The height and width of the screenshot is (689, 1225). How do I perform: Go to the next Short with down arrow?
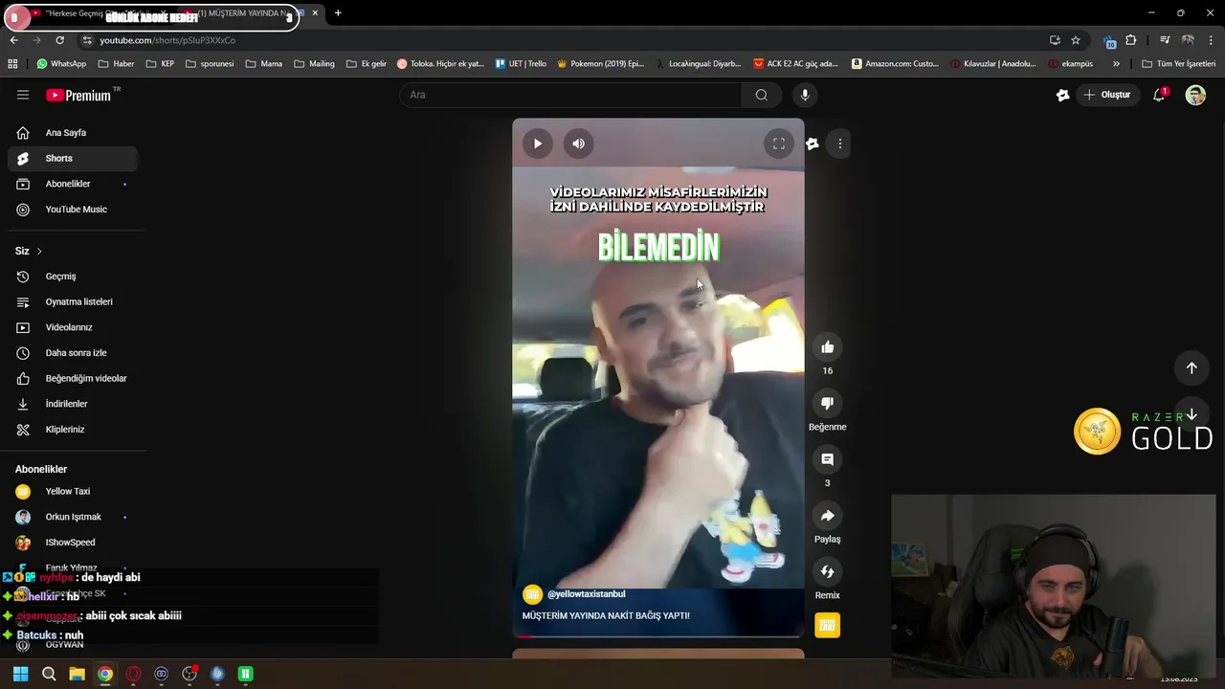coord(1192,415)
